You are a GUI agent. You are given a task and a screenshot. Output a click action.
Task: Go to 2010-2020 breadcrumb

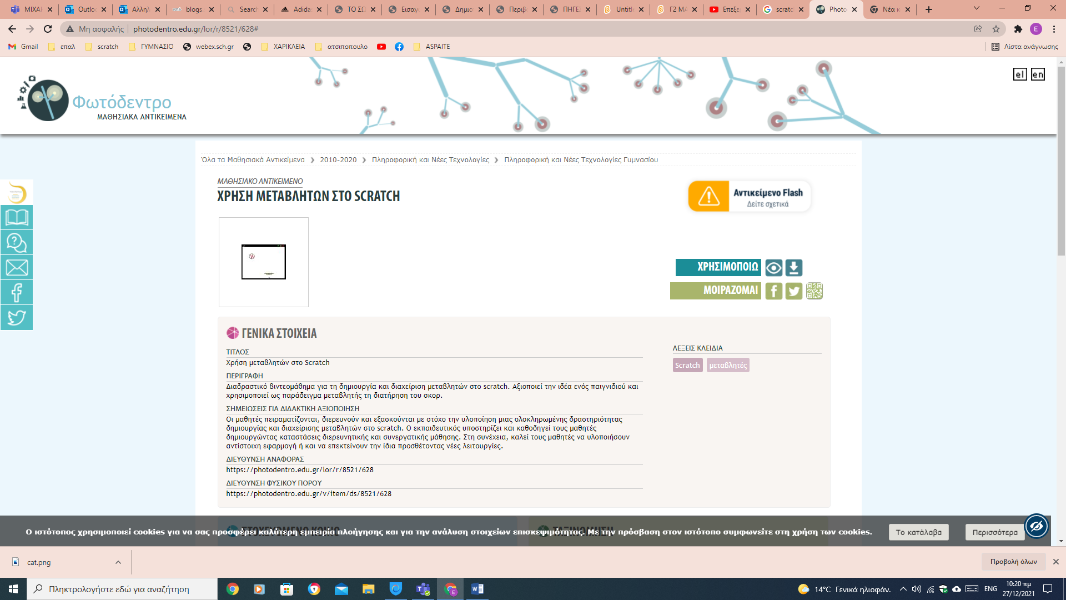pyautogui.click(x=338, y=160)
